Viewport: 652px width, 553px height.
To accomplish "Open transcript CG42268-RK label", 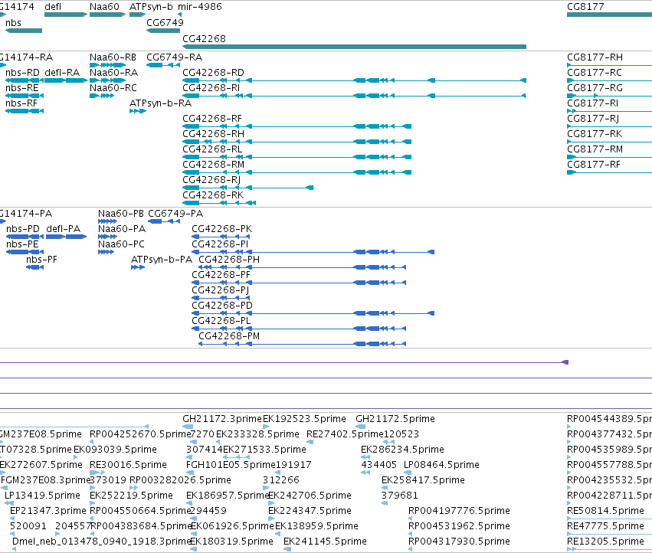I will pyautogui.click(x=213, y=195).
